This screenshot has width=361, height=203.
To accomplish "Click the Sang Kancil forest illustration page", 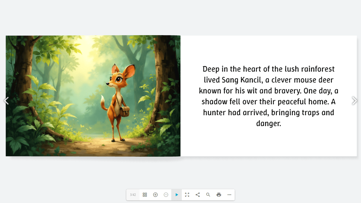I will (93, 96).
